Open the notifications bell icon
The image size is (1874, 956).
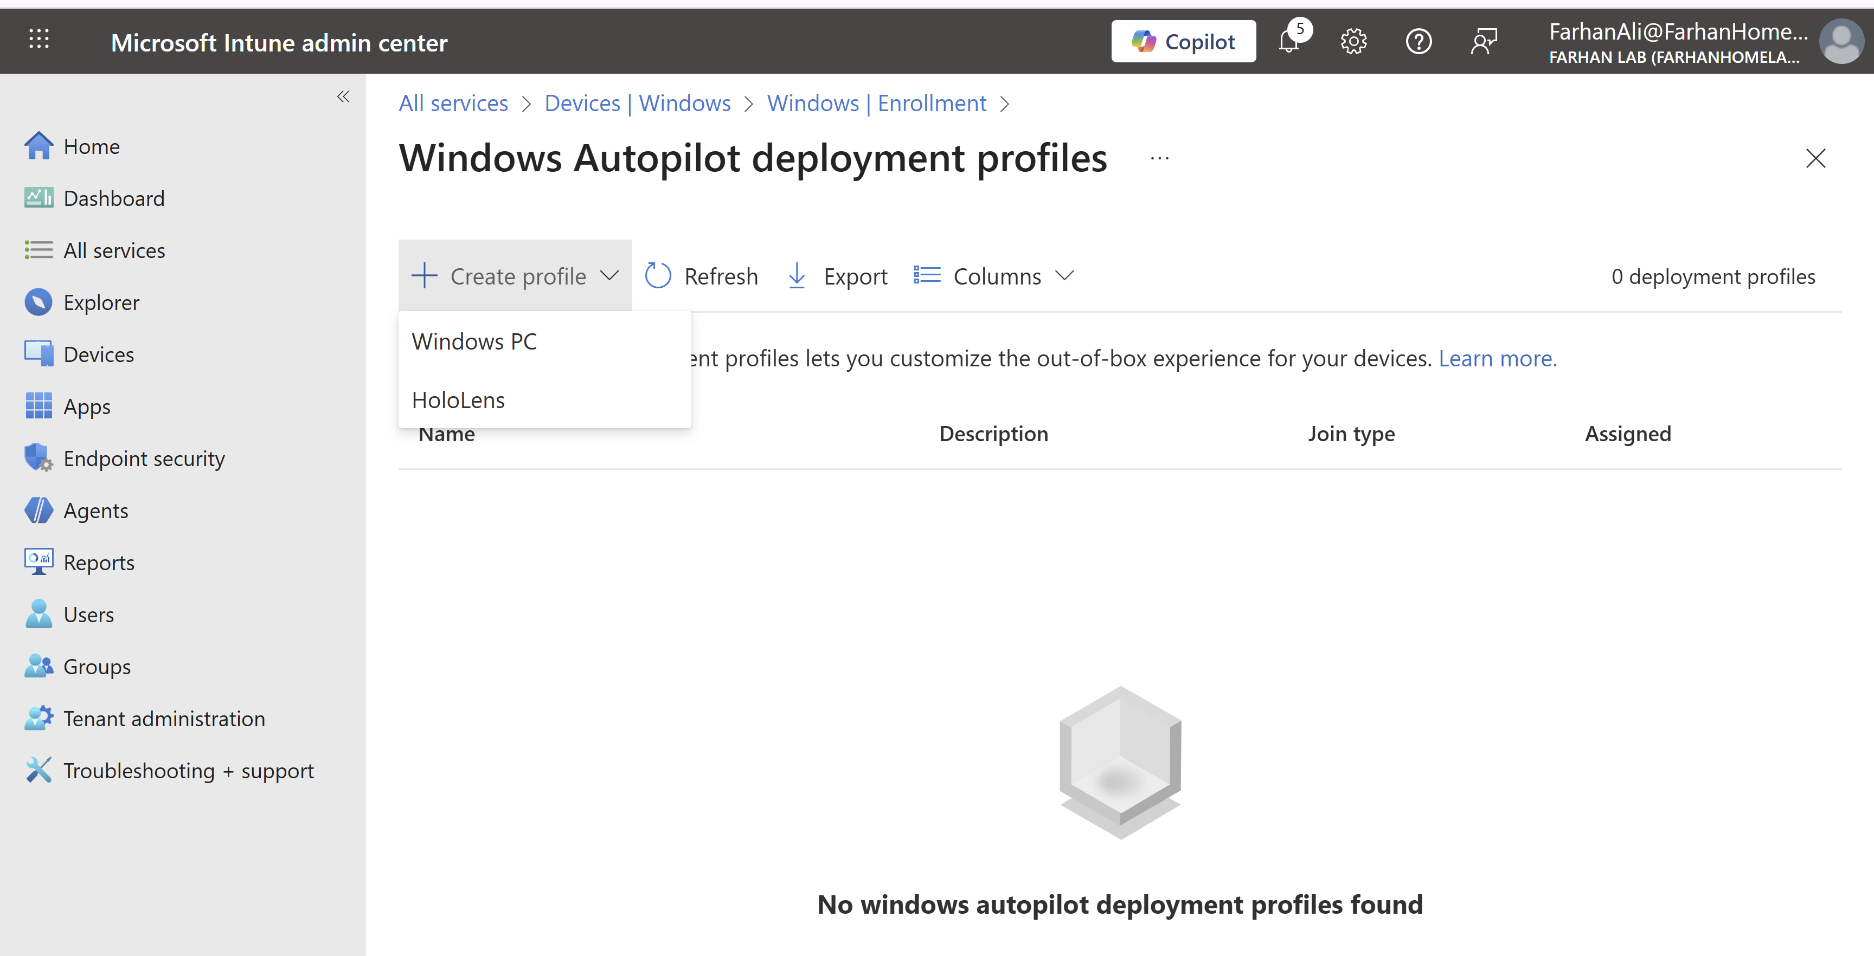click(x=1289, y=41)
